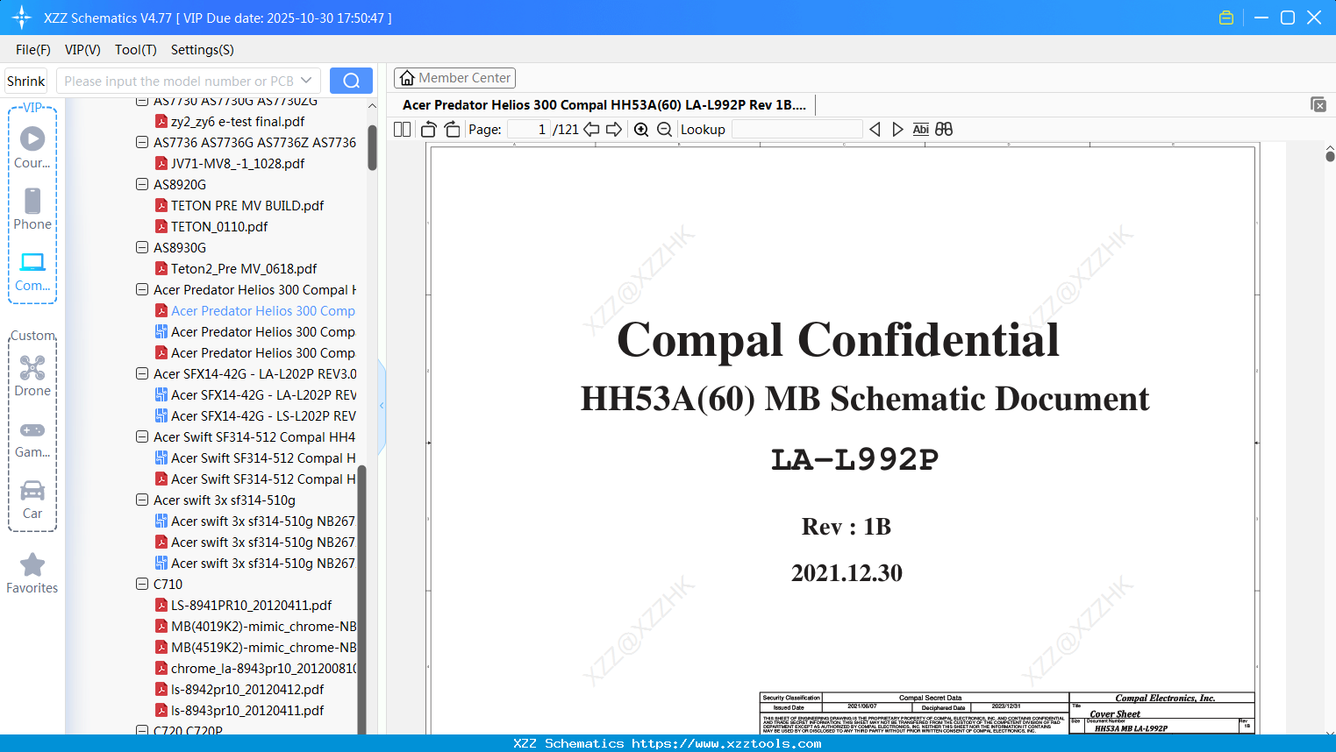
Task: Click the Page number field
Action: click(529, 130)
